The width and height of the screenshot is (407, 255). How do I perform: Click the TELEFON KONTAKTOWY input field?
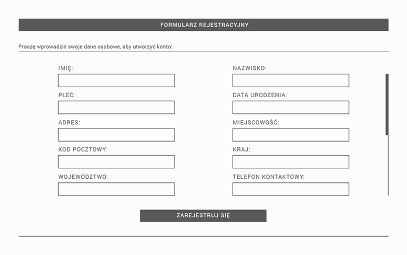click(x=291, y=189)
